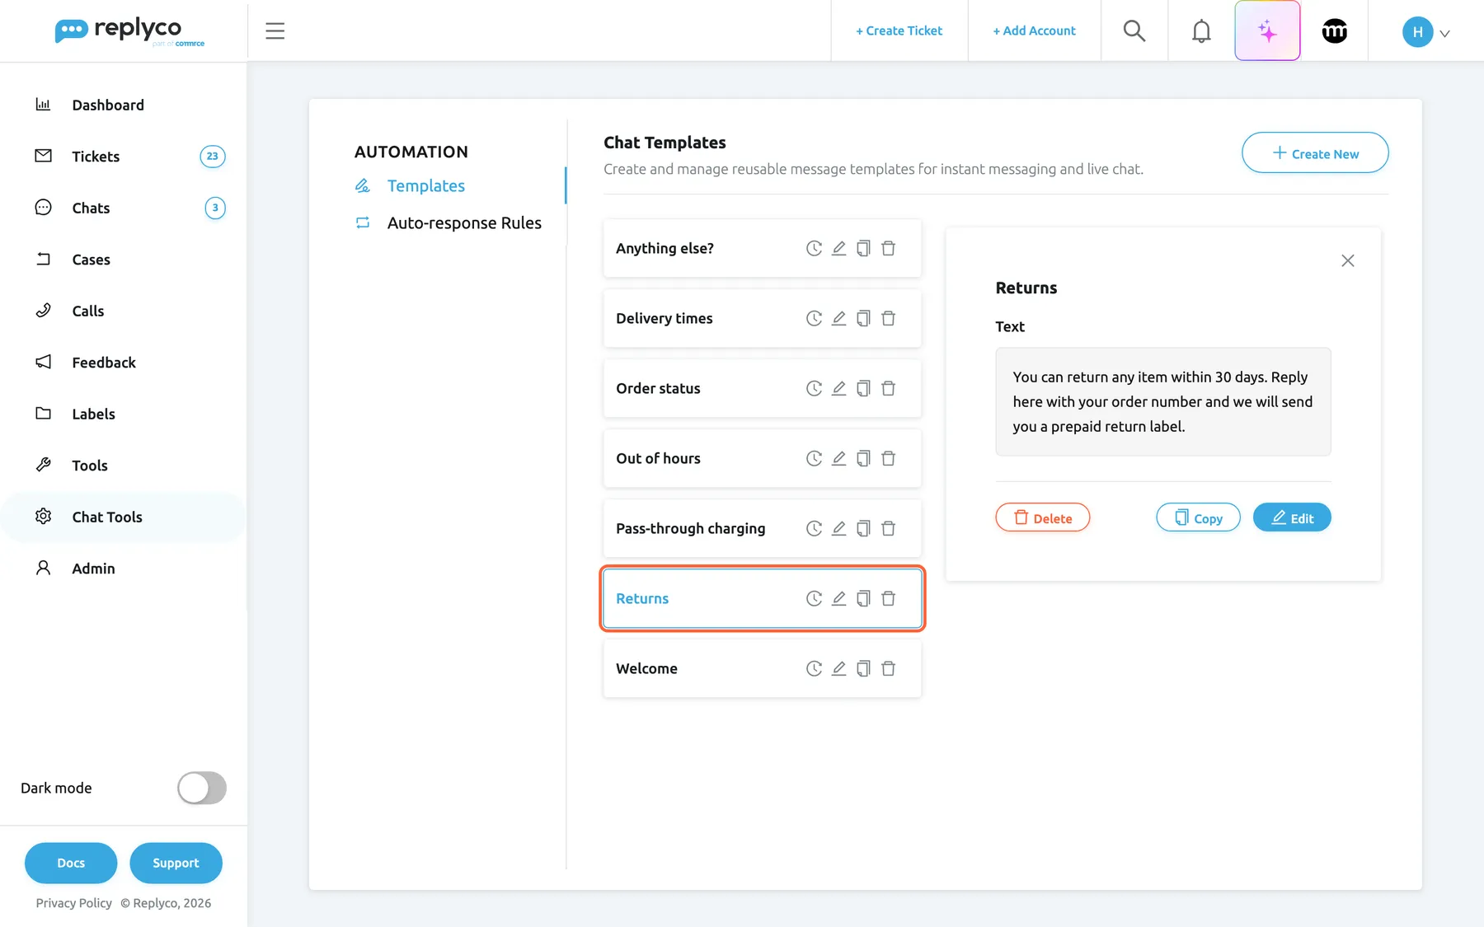Close the Returns preview panel
This screenshot has height=927, width=1484.
(x=1348, y=260)
